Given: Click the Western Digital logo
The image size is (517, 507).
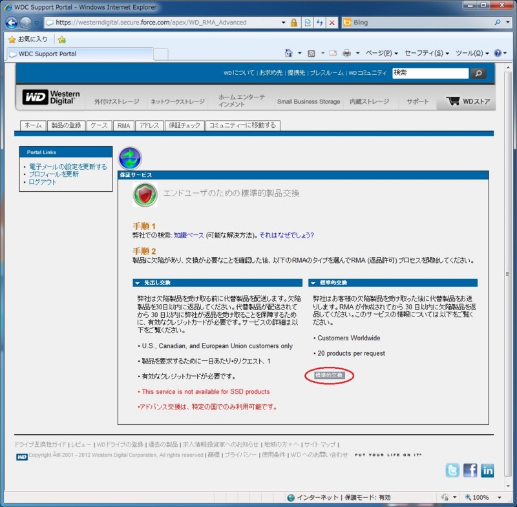Looking at the screenshot, I should (51, 96).
